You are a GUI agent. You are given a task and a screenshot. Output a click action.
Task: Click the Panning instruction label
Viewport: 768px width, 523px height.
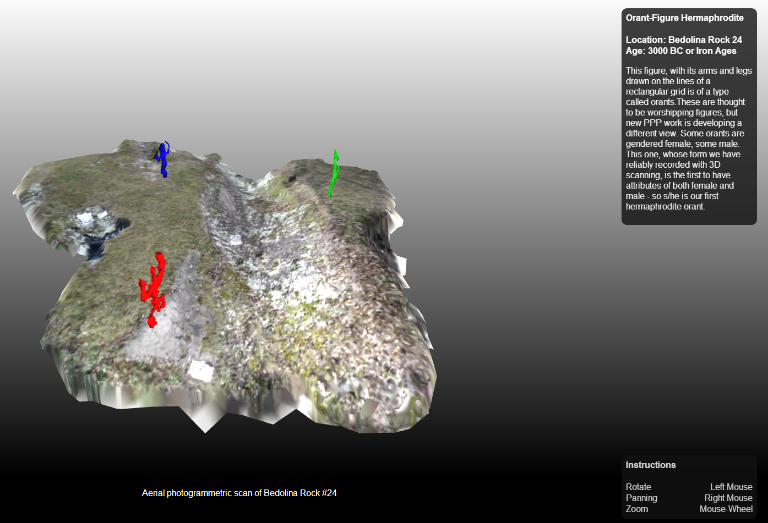click(x=641, y=498)
